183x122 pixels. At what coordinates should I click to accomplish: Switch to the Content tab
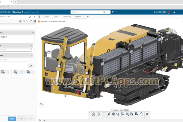click(x=46, y=17)
